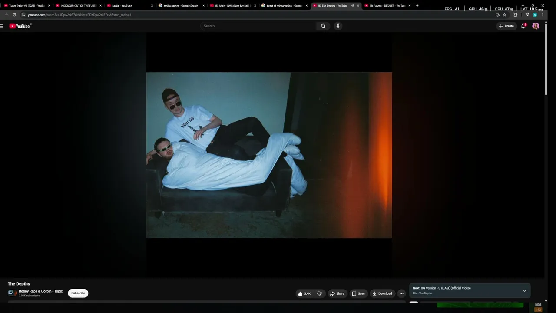Image resolution: width=556 pixels, height=313 pixels.
Task: Open Chrome's three-dot menu
Action: [x=543, y=15]
